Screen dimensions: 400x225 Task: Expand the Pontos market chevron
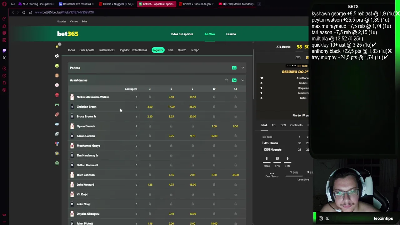click(x=243, y=68)
